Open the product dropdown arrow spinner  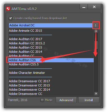pyautogui.click(x=96, y=25)
